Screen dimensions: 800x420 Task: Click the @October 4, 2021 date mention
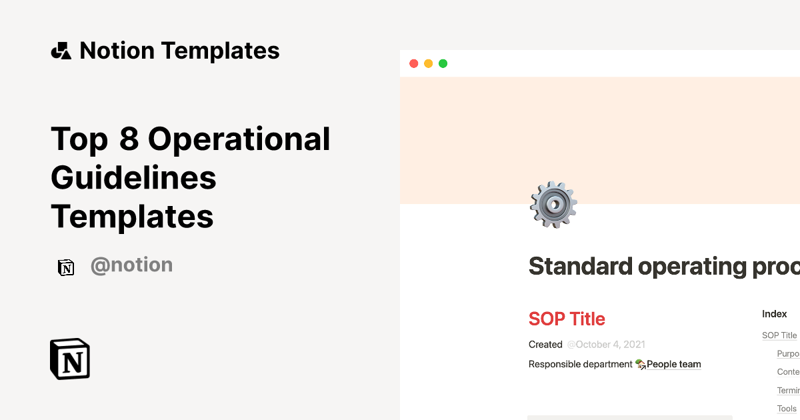[606, 345]
